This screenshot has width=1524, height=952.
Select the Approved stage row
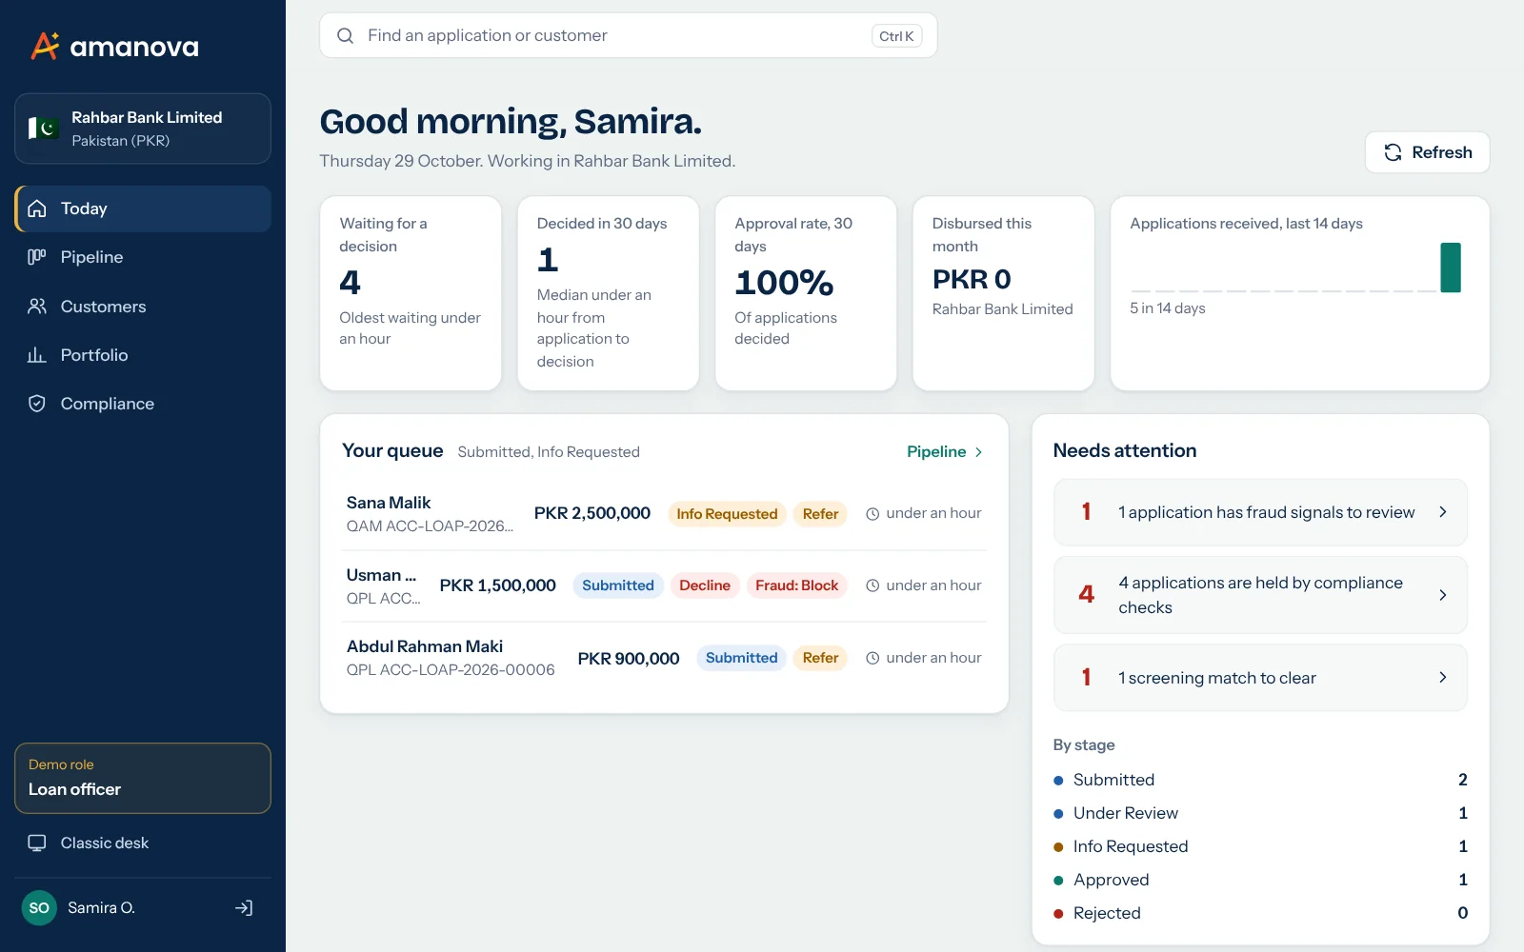tap(1260, 880)
